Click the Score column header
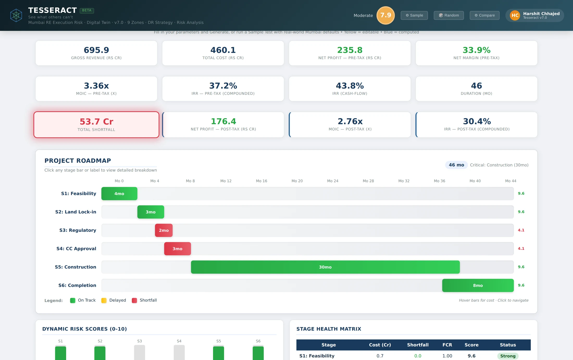The width and height of the screenshot is (573, 360). (471, 345)
